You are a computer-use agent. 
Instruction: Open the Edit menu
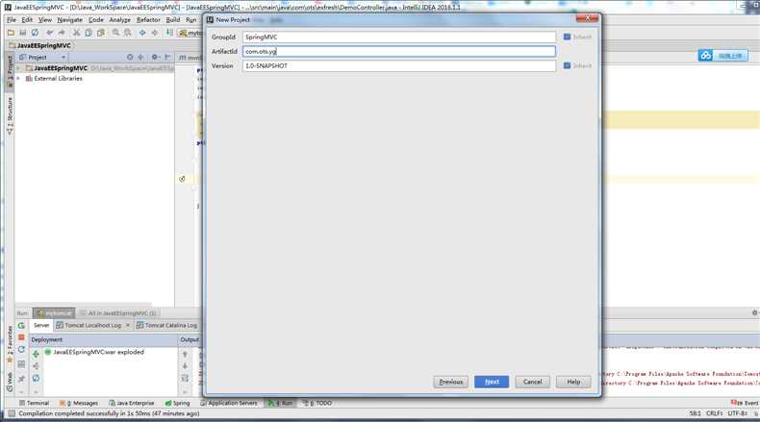pos(27,20)
